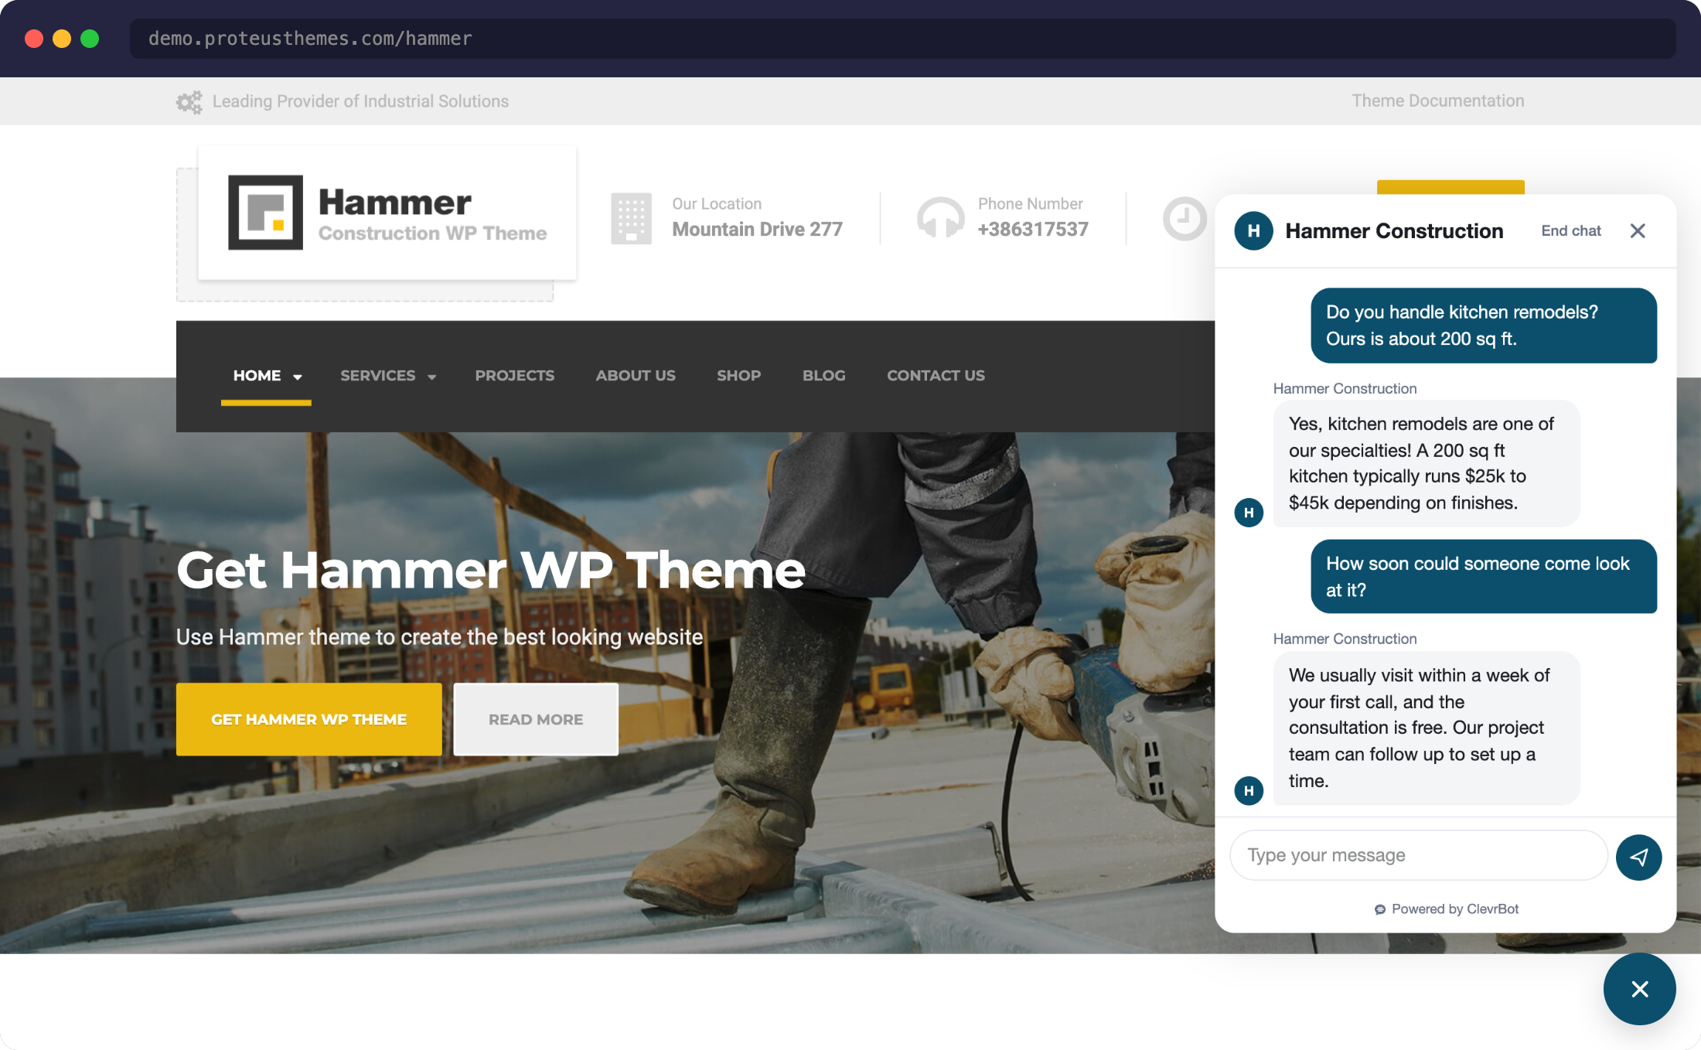This screenshot has height=1050, width=1701.
Task: Click the READ MORE button
Action: (x=536, y=719)
